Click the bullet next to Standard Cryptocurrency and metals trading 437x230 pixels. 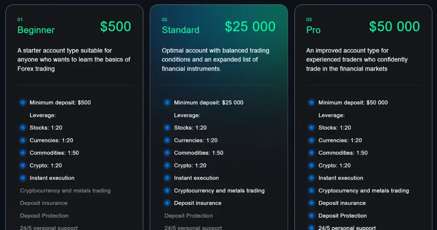[x=167, y=190]
